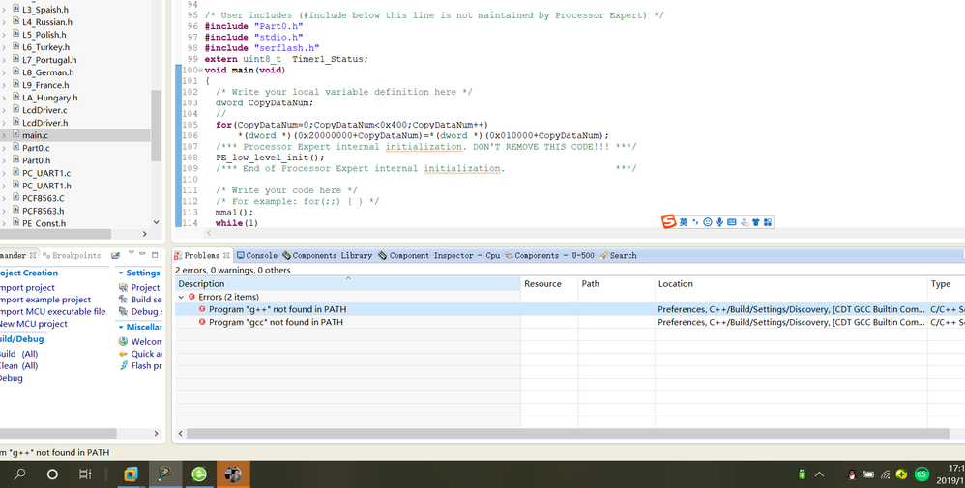Image resolution: width=965 pixels, height=488 pixels.
Task: Activate Sogou voice input microphone
Action: (x=719, y=222)
